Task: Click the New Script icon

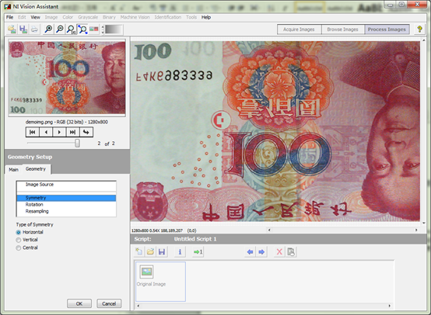Action: (x=139, y=251)
